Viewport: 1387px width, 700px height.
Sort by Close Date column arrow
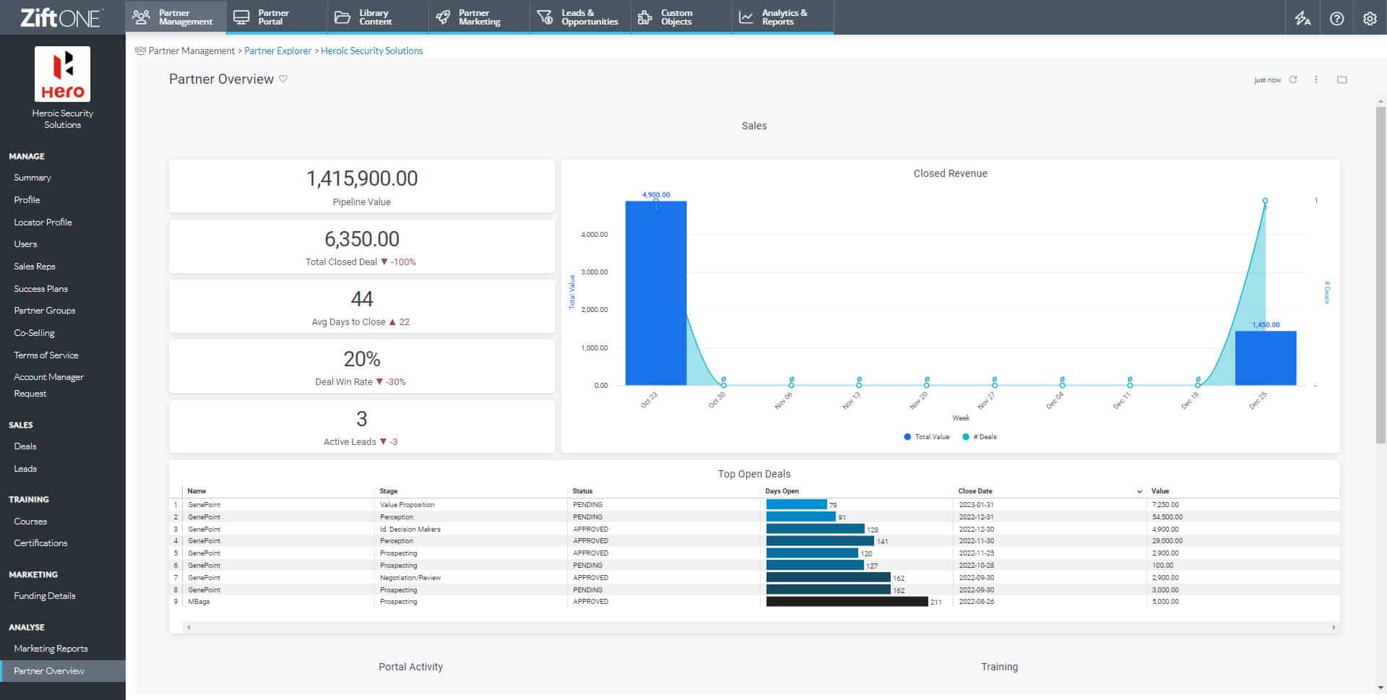point(1139,491)
